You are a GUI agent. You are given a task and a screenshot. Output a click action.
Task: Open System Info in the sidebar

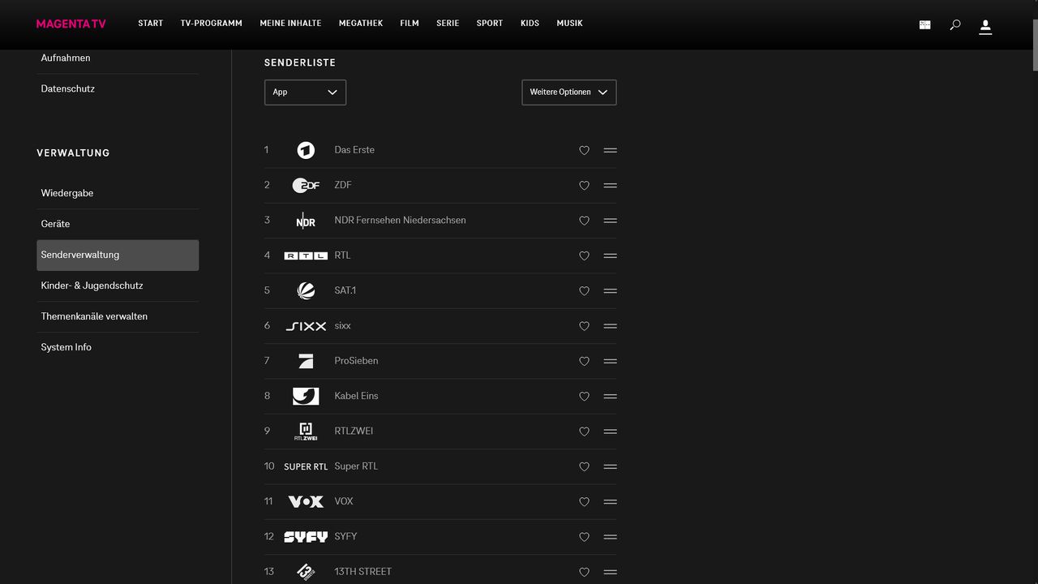coord(118,347)
